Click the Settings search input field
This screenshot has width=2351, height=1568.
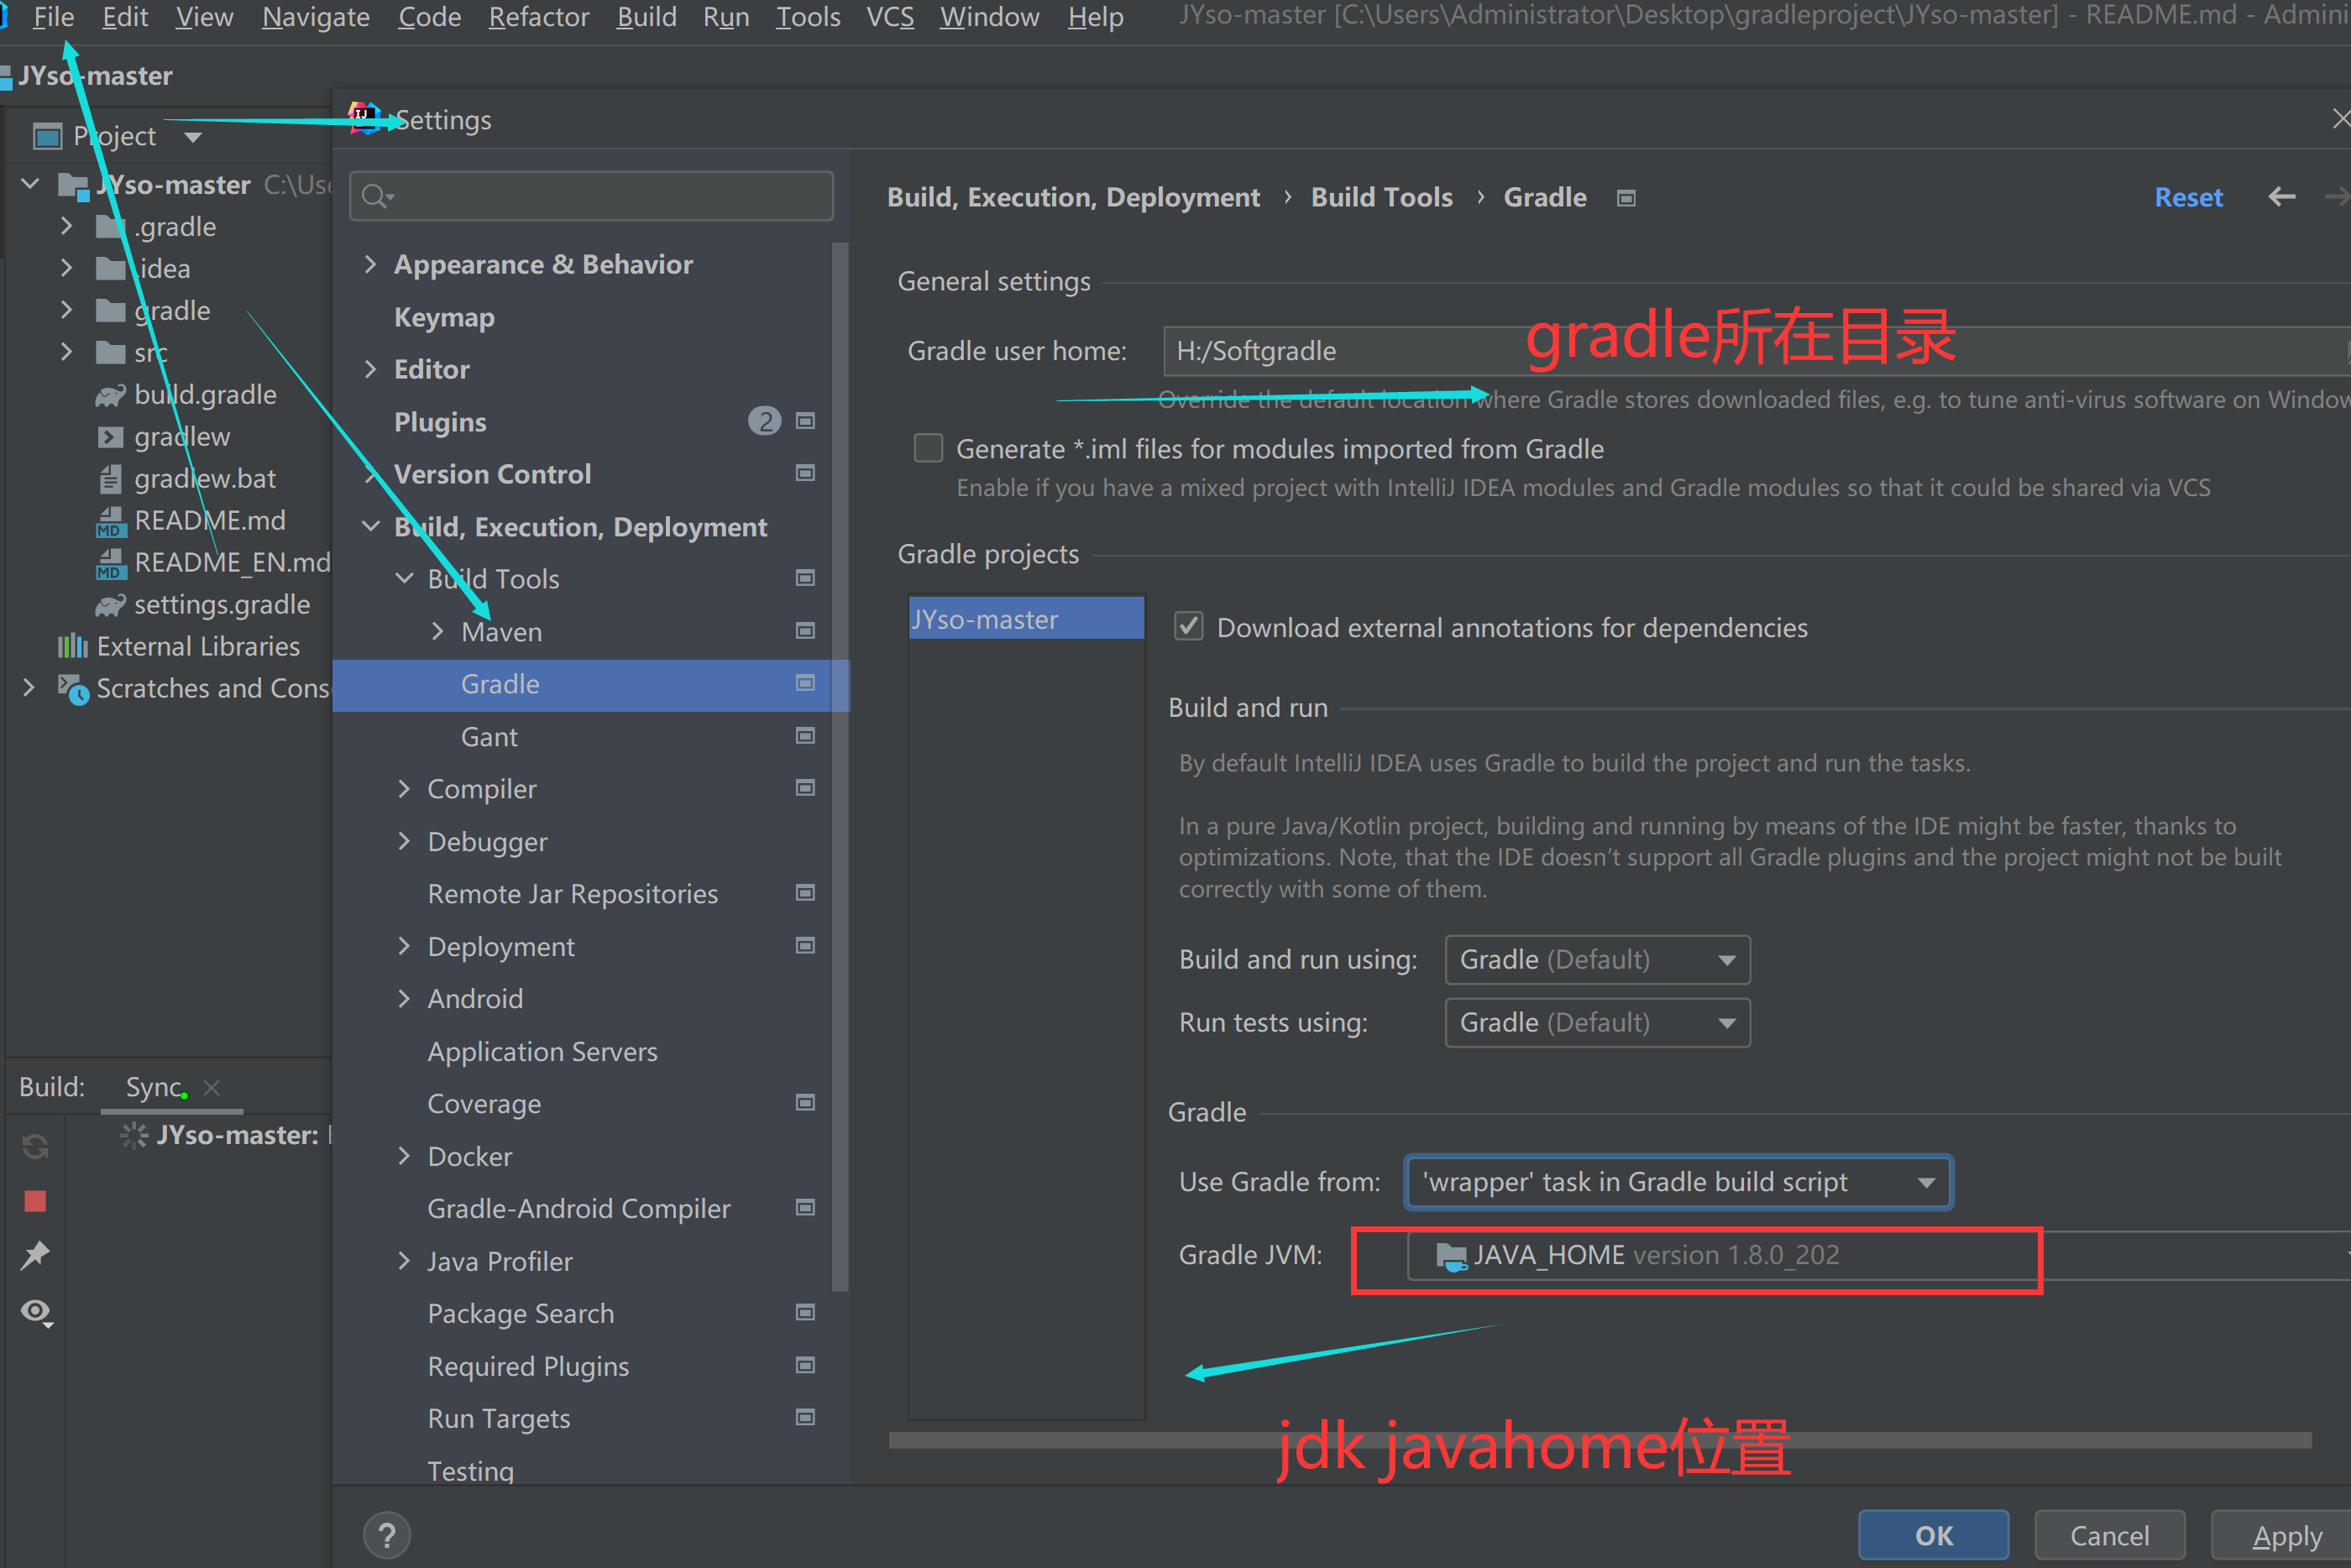coord(591,196)
